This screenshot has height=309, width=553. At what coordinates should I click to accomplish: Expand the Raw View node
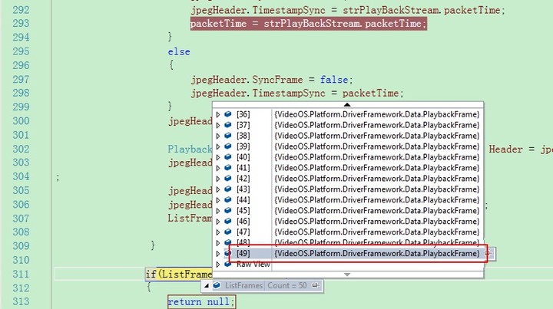(x=218, y=264)
